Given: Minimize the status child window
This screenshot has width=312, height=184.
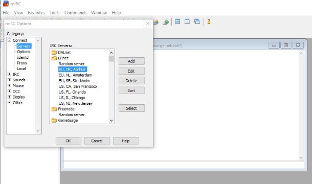Looking at the screenshot, I should coord(274,45).
